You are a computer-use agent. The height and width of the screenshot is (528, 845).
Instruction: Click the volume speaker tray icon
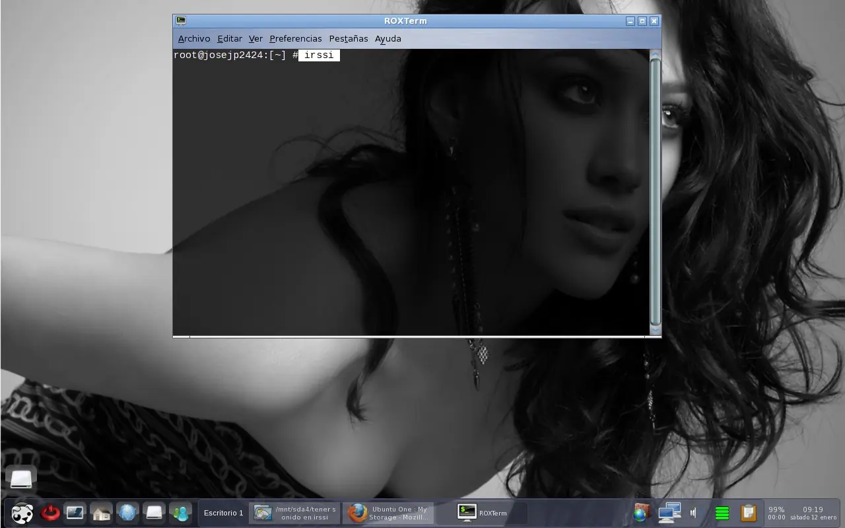[x=693, y=513]
